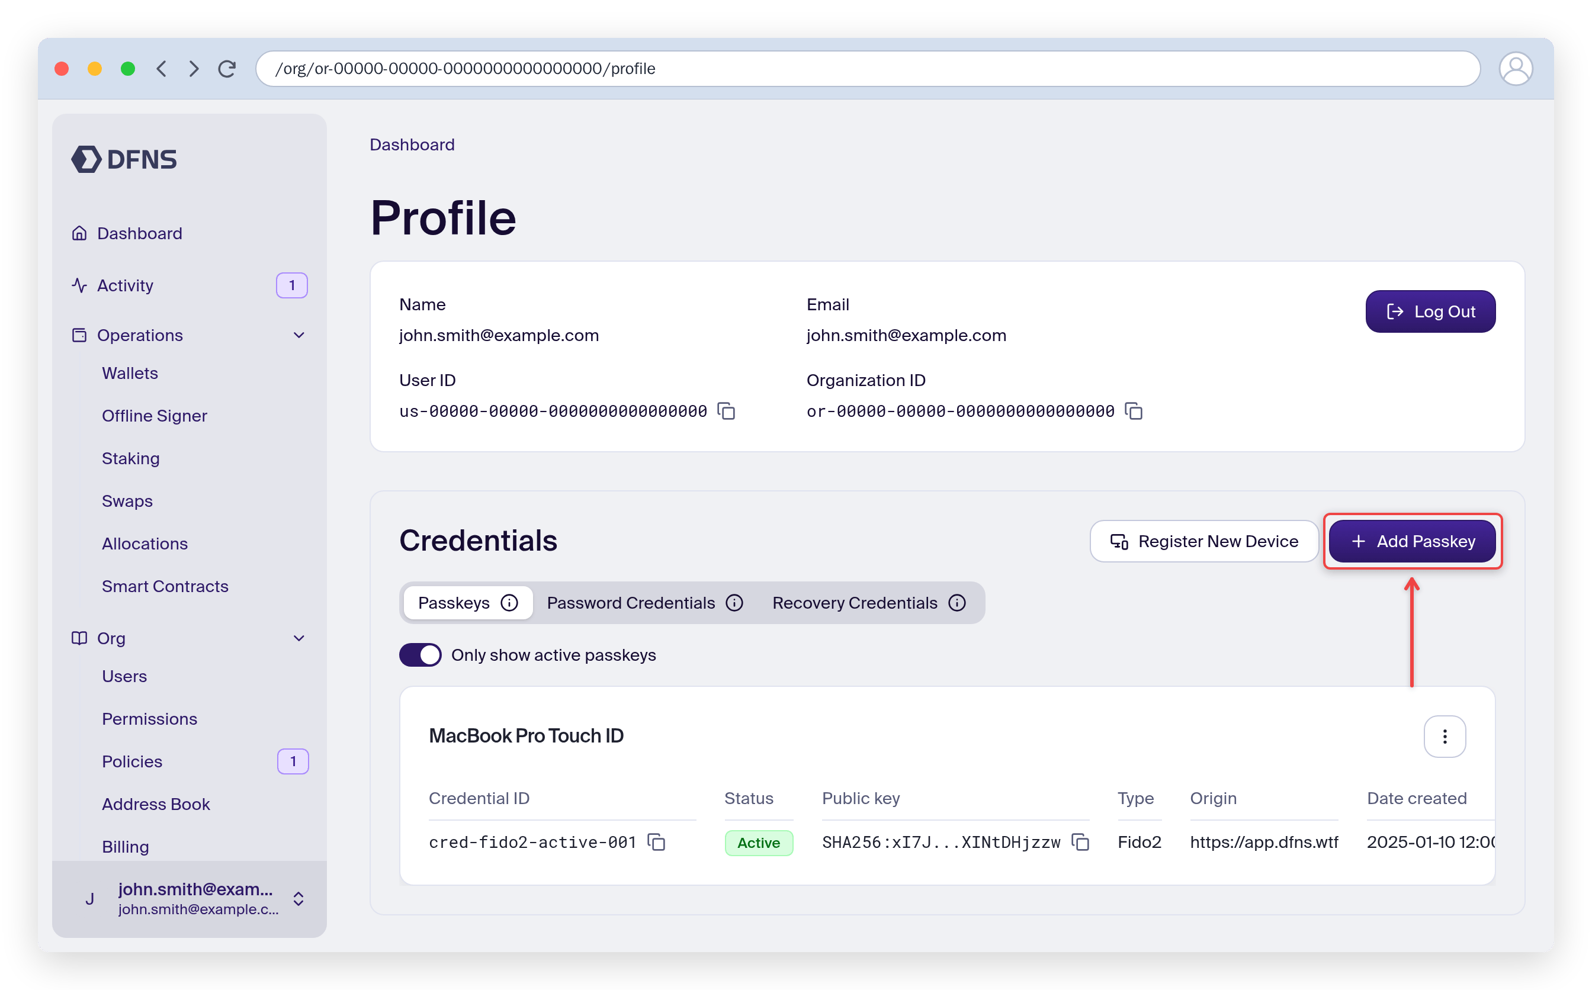Collapse the Org section chevron
The width and height of the screenshot is (1592, 990).
tap(299, 638)
